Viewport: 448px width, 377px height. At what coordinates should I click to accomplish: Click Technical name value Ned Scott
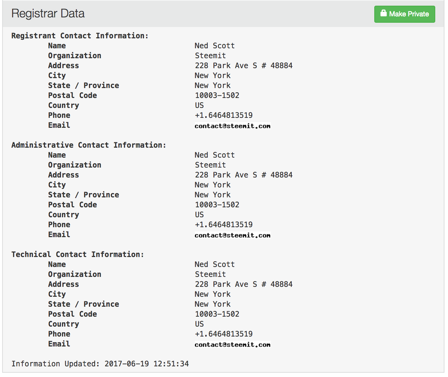point(214,264)
